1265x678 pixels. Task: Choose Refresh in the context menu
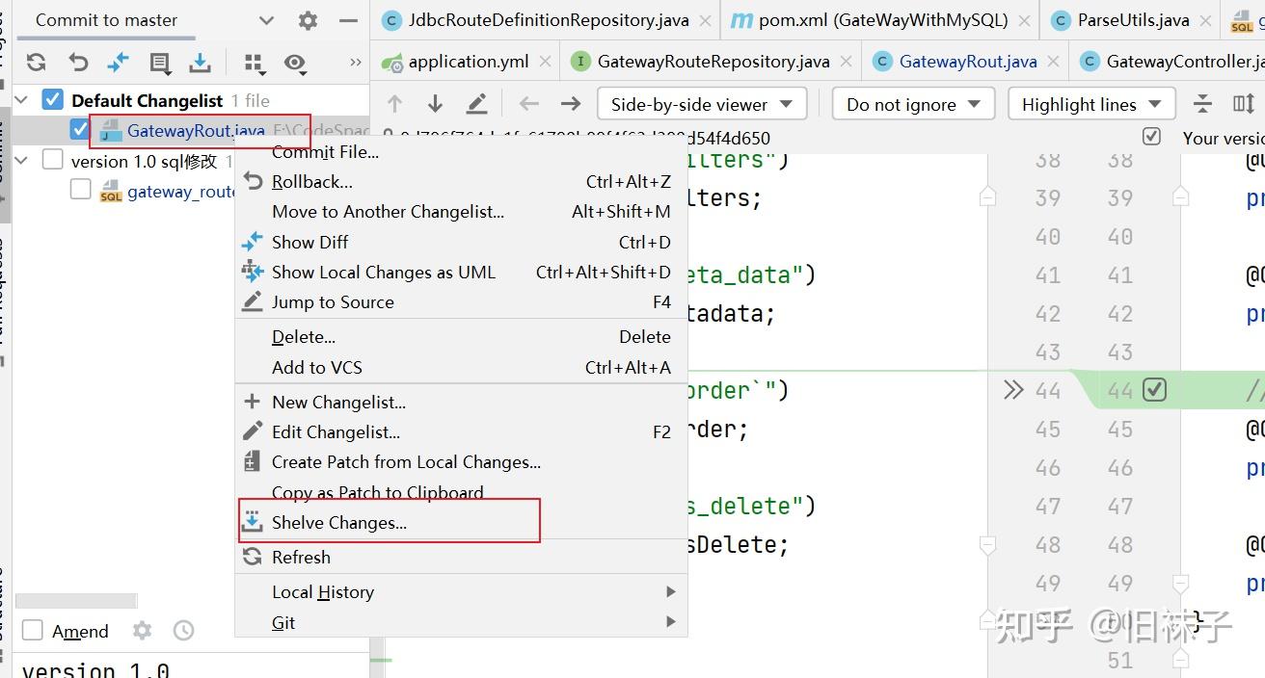(461, 557)
